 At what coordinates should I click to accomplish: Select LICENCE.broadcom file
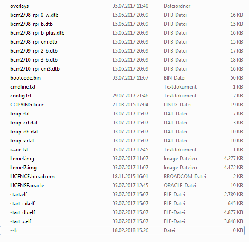point(32,177)
